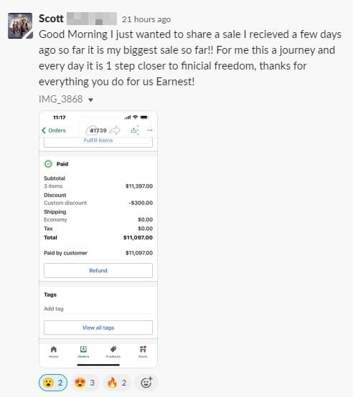The image size is (353, 397).
Task: Select the Orders tab icon
Action: [x=83, y=350]
